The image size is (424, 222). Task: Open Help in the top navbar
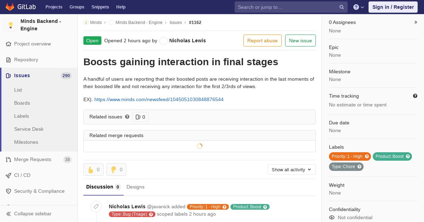(121, 7)
